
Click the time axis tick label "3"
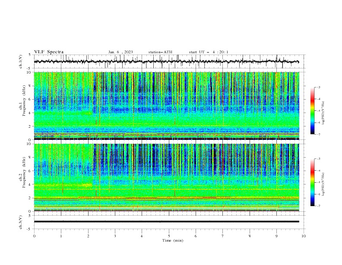115,236
